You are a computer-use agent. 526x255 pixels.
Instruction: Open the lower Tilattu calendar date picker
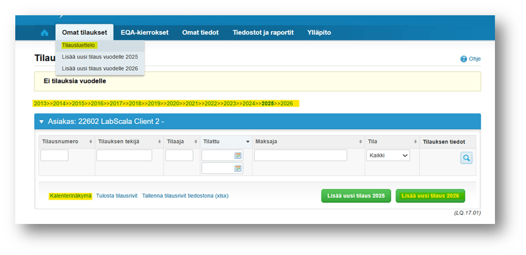point(238,168)
